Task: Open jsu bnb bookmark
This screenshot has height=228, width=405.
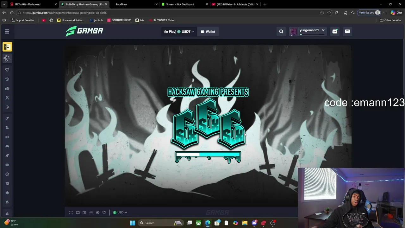Action: click(x=96, y=20)
